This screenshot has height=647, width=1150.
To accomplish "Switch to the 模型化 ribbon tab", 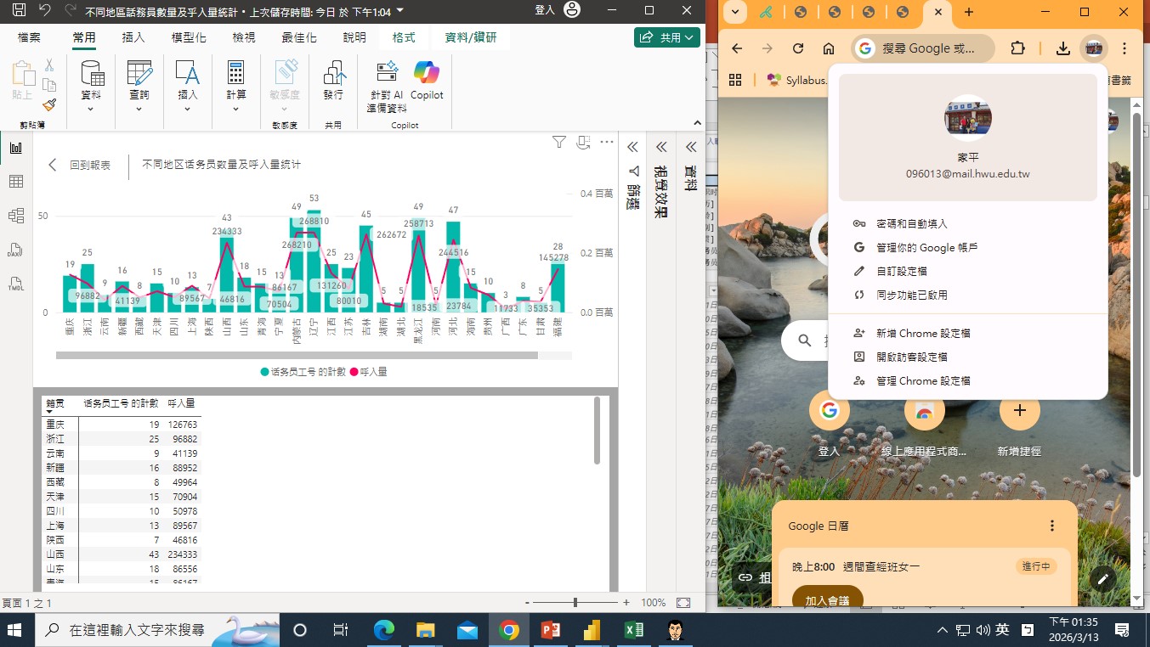I will click(186, 38).
